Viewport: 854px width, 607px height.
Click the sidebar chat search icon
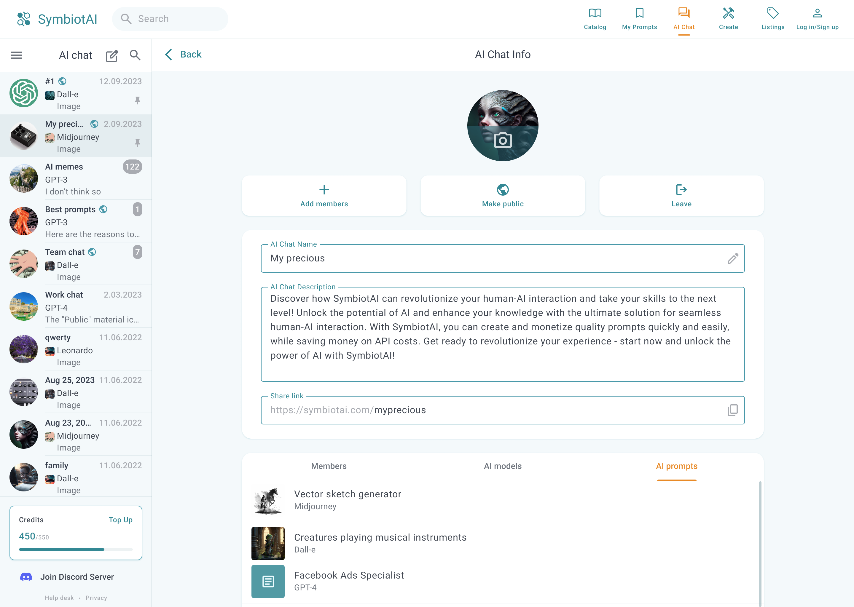135,55
